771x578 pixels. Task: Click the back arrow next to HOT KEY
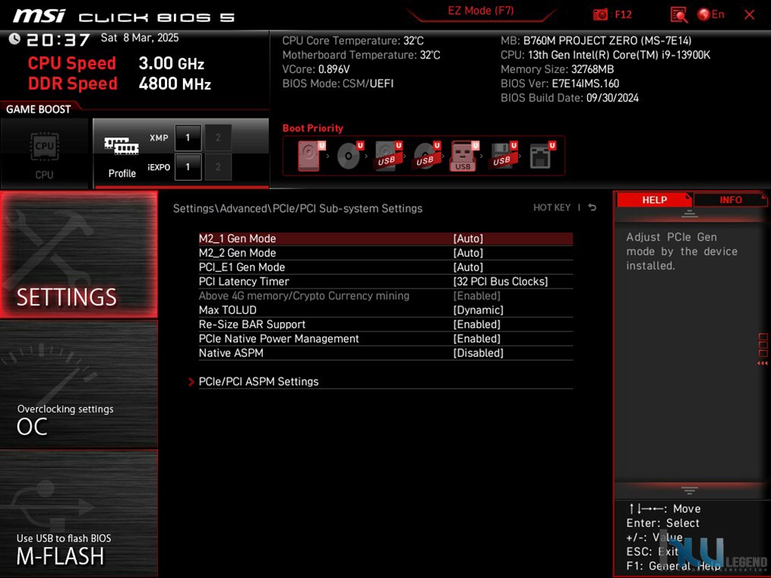pyautogui.click(x=592, y=207)
